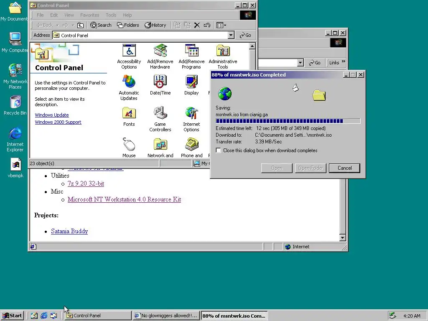Click the Up folder toolbar icon

(80, 25)
